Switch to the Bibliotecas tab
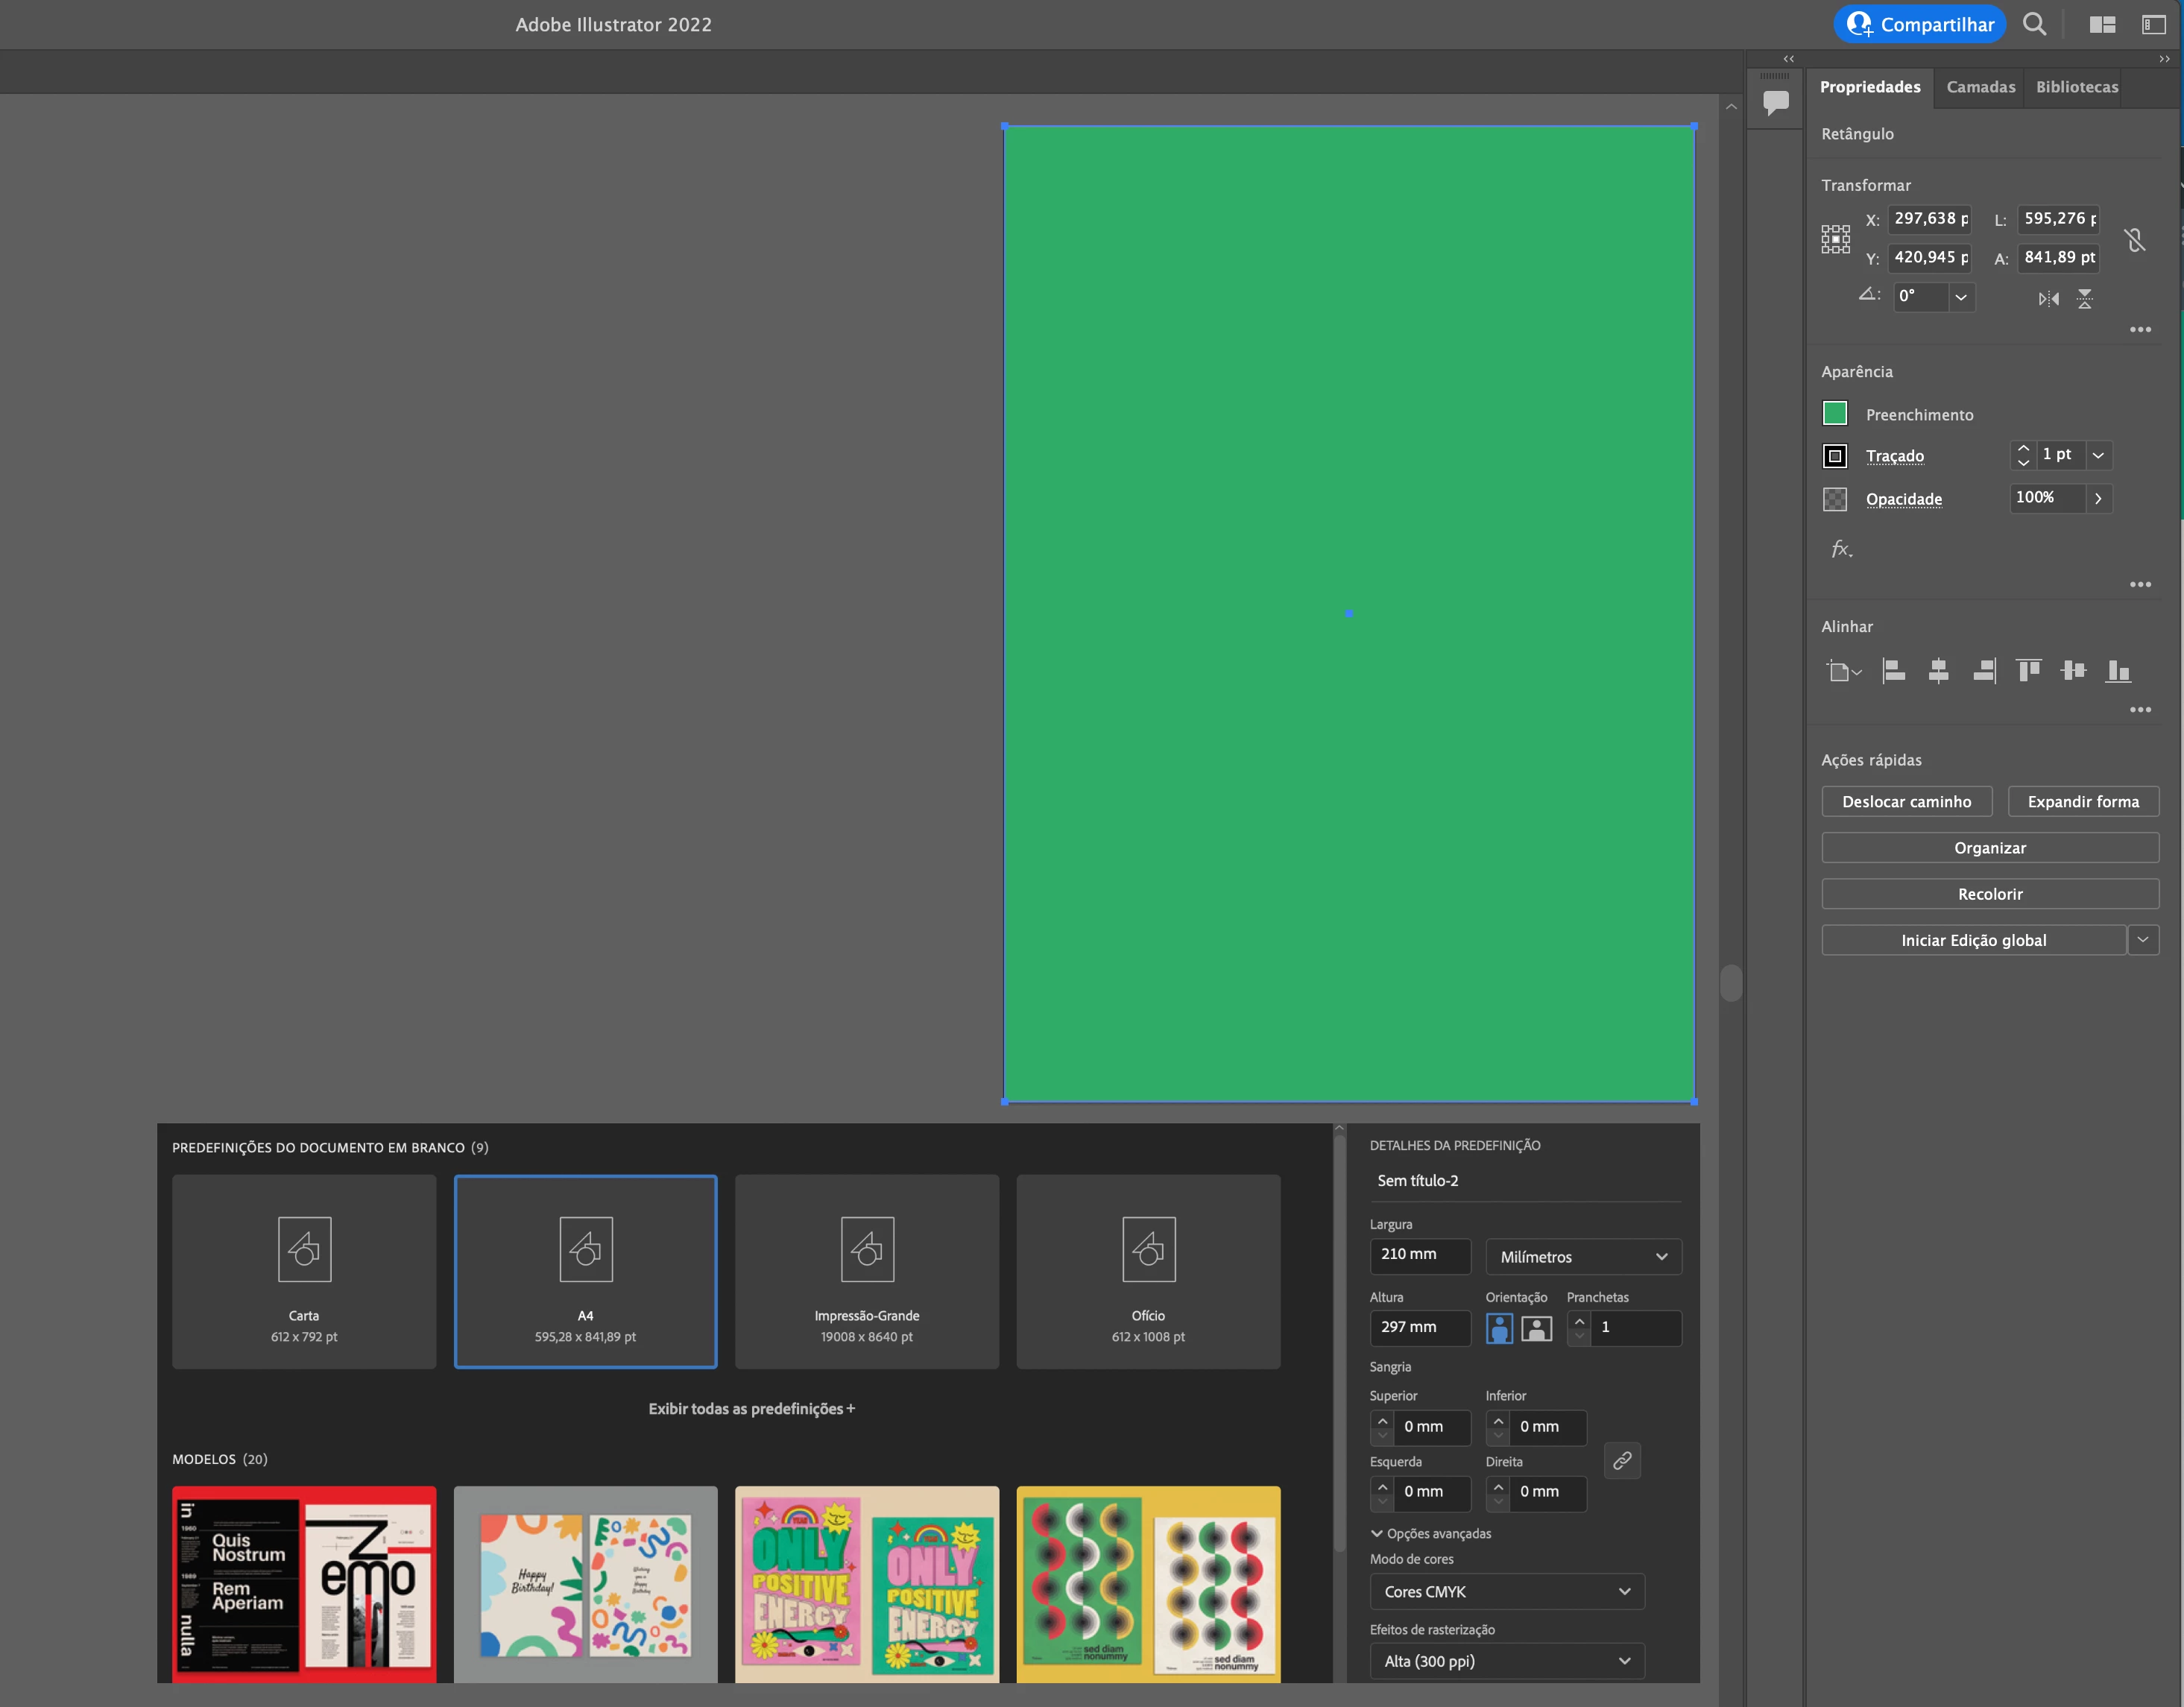The image size is (2184, 1707). pos(2076,87)
